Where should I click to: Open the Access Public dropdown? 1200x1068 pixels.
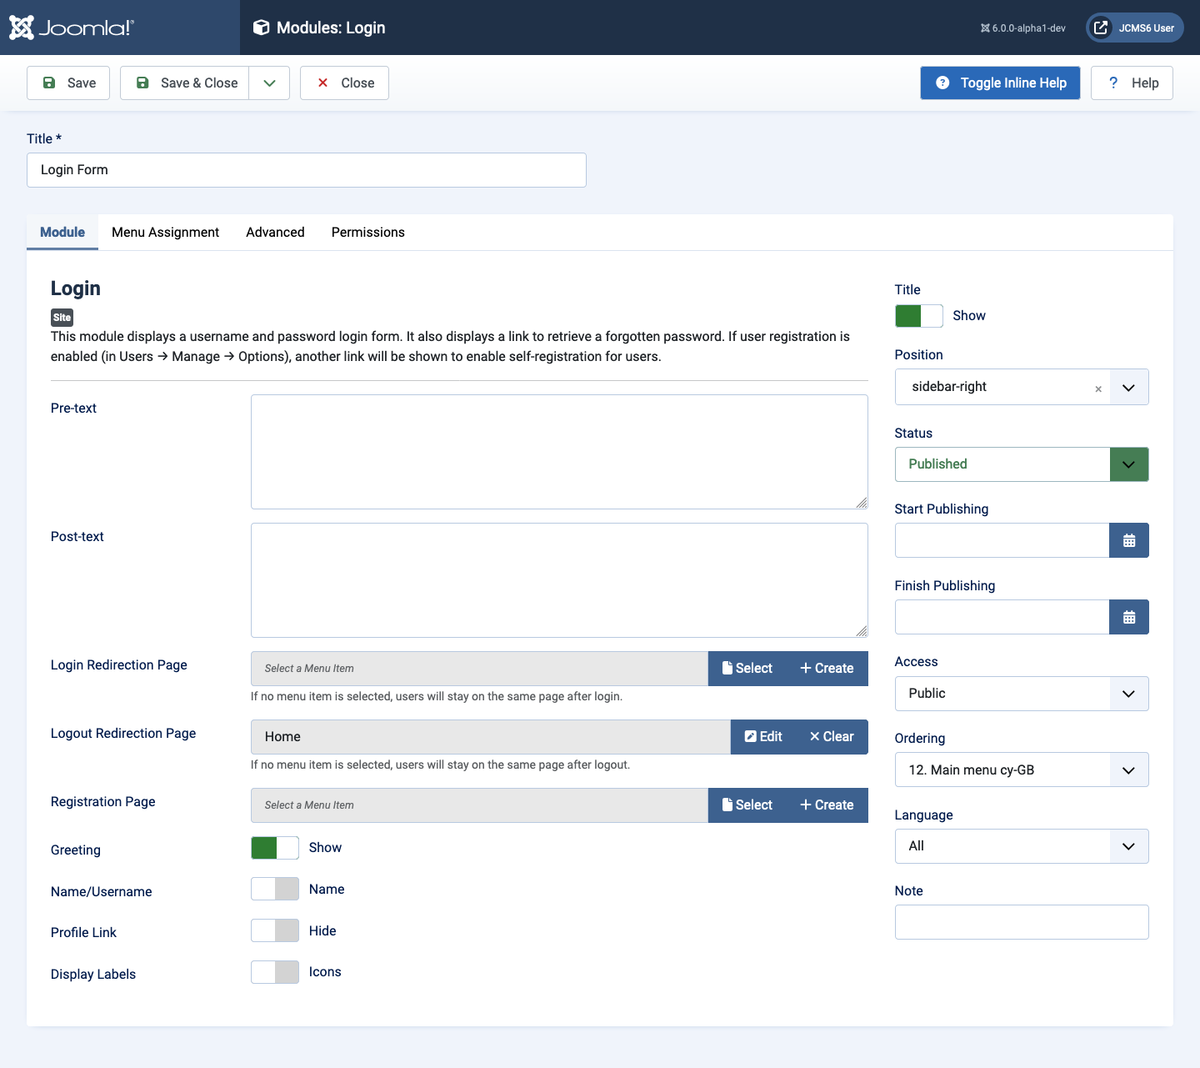tap(1022, 694)
